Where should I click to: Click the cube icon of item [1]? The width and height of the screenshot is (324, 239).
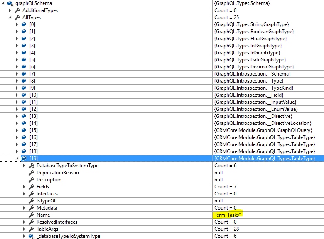pyautogui.click(x=24, y=32)
